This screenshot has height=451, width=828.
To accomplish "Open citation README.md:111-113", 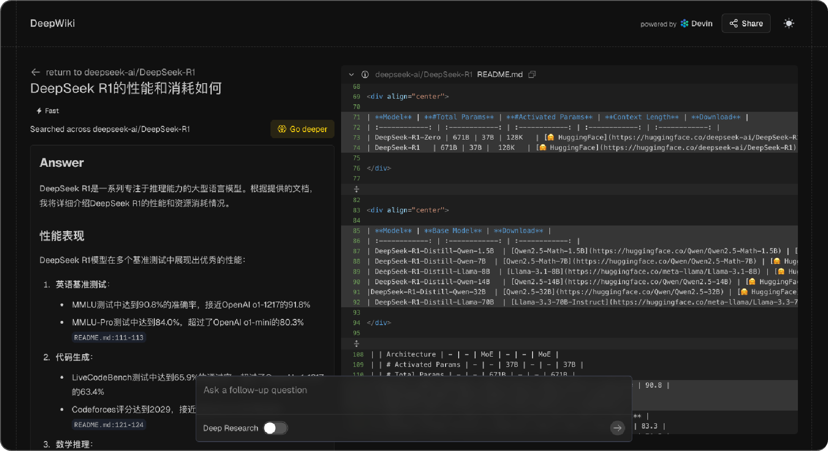I will click(x=109, y=337).
